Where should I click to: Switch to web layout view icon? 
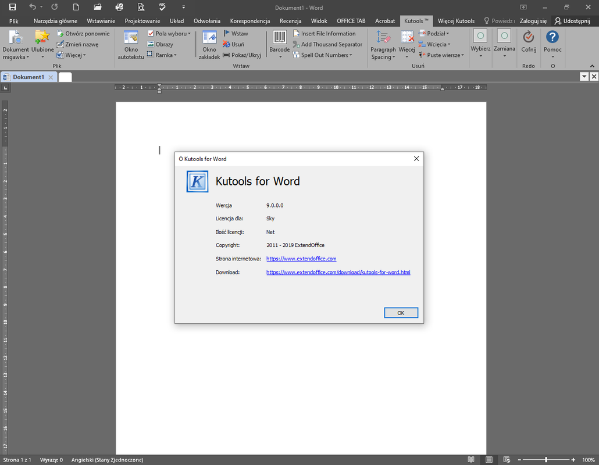point(507,460)
